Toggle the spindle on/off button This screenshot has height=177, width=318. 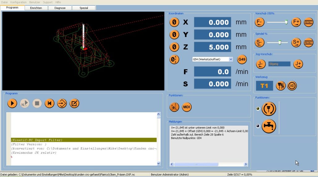[x=269, y=109]
